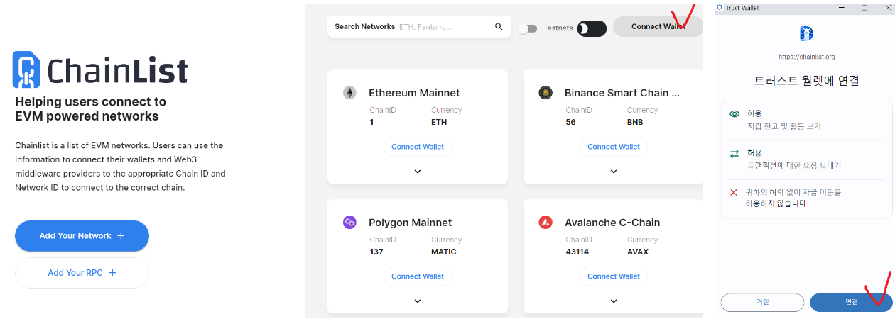895x319 pixels.
Task: Connect wallet on Polygon Mainnet card
Action: pos(418,276)
